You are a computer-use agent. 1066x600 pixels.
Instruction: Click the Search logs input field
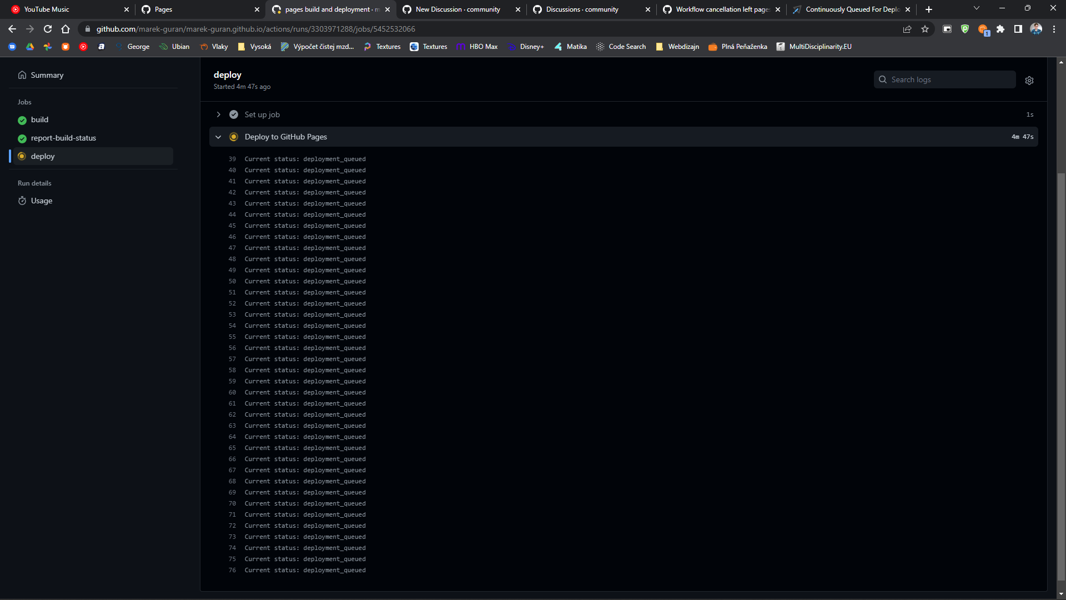[945, 79]
